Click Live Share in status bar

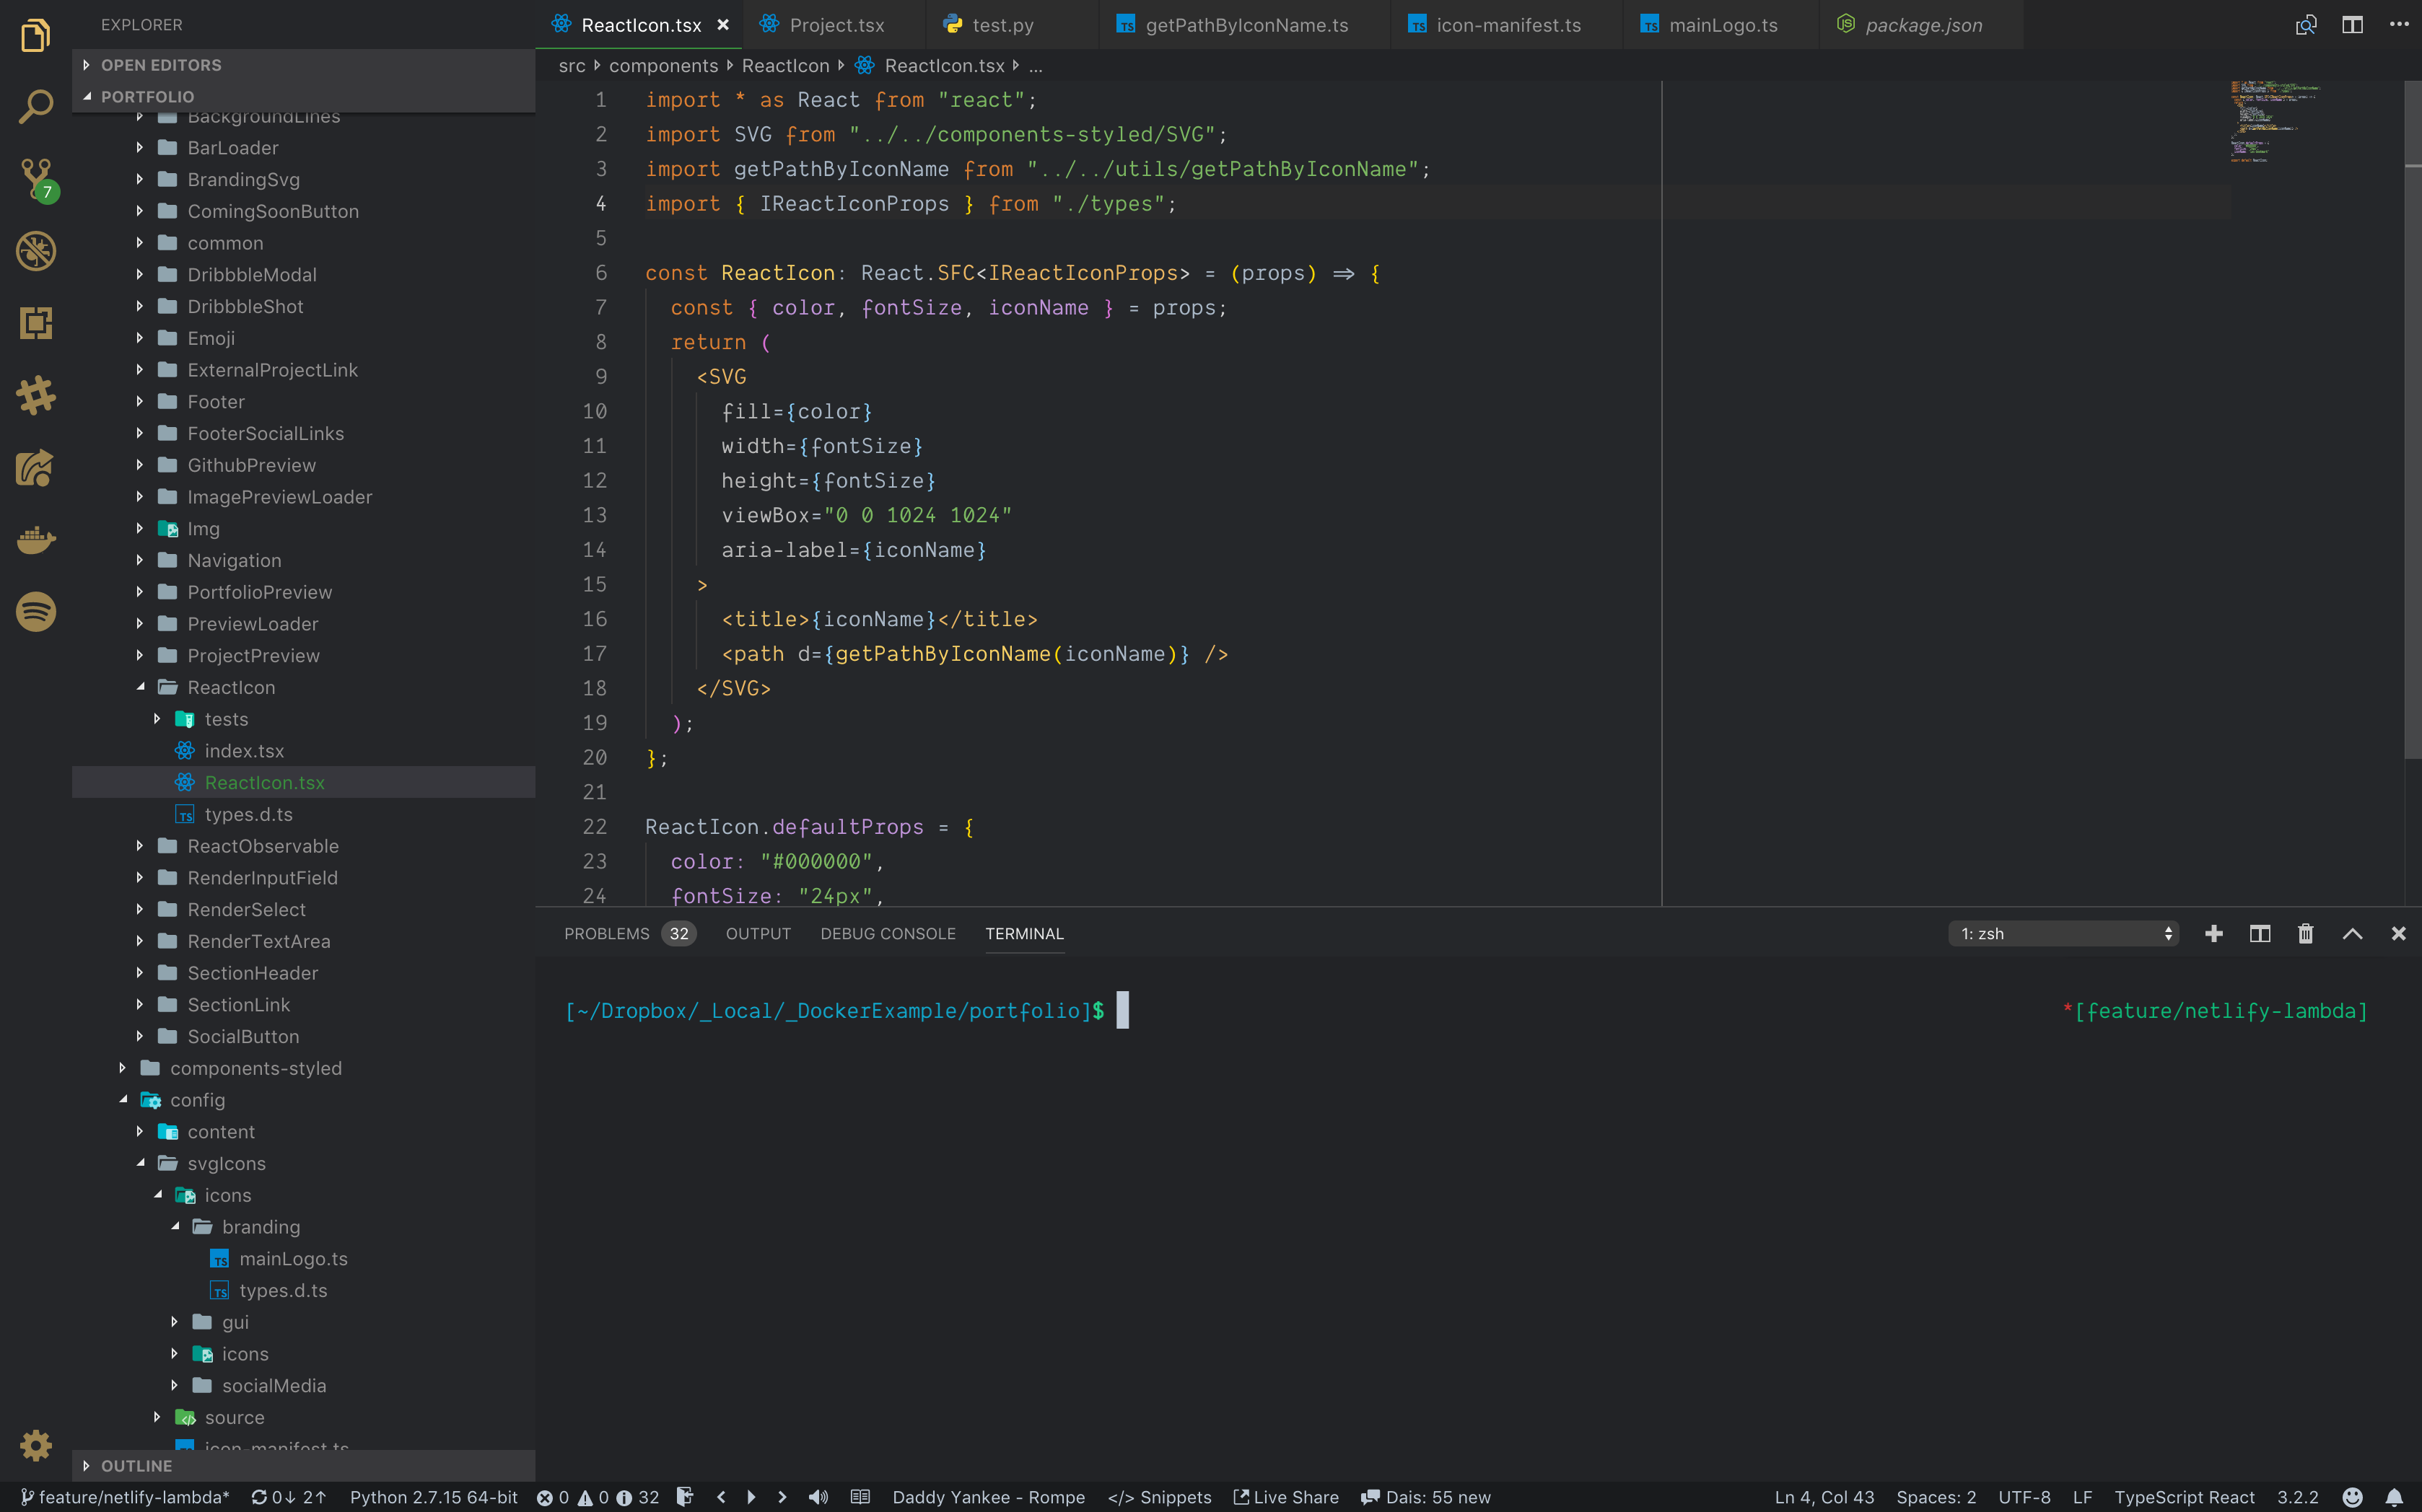click(1285, 1497)
